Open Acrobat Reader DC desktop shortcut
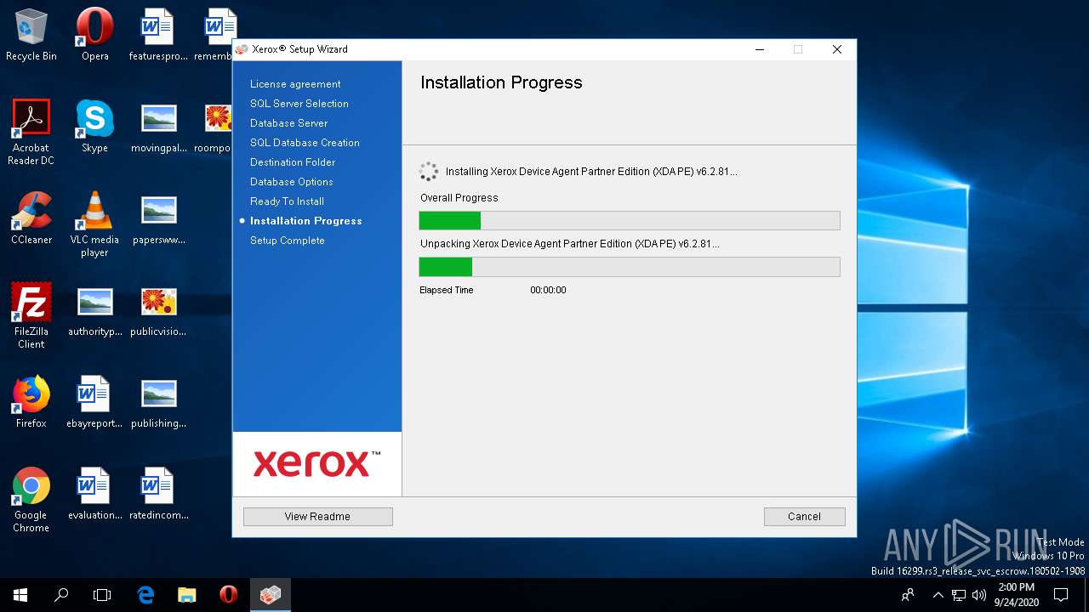 click(31, 133)
